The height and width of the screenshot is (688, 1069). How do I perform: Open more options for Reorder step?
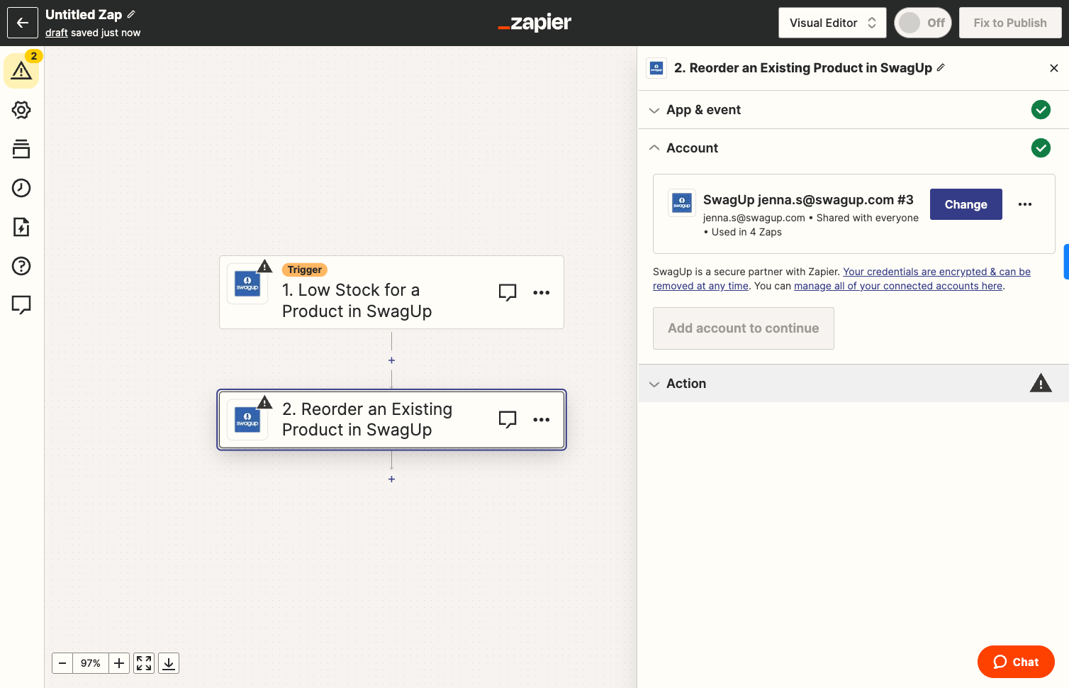coord(542,419)
